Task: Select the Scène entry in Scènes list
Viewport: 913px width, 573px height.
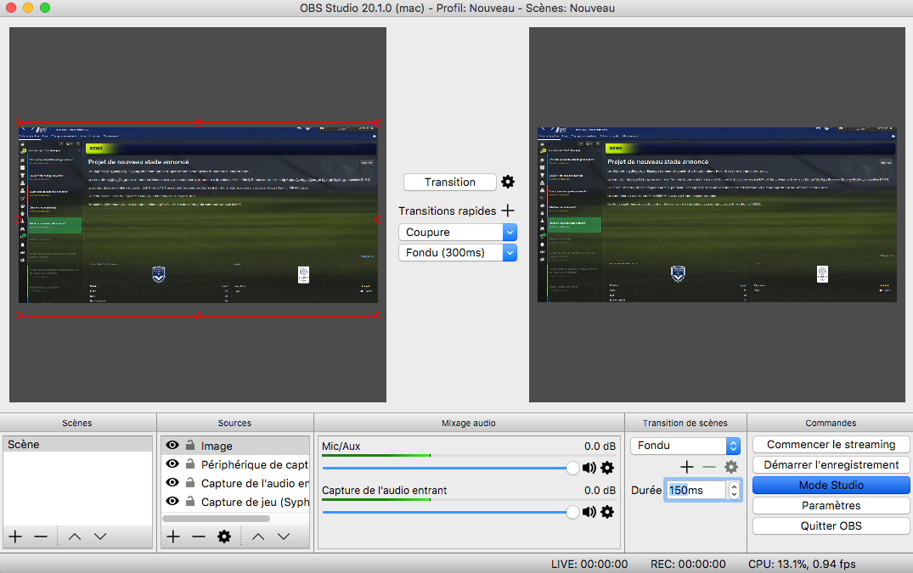Action: (77, 445)
